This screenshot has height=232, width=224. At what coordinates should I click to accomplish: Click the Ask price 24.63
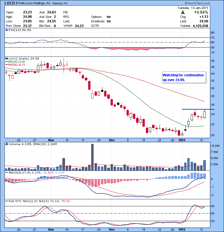tap(52, 12)
